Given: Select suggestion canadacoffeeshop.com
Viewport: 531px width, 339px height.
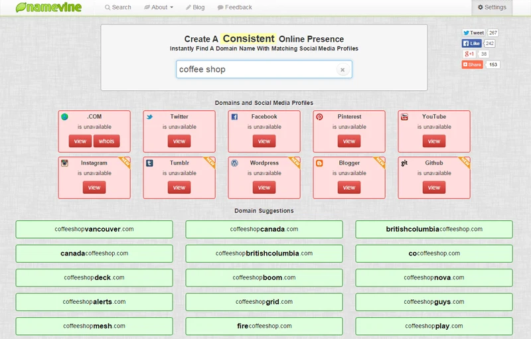Looking at the screenshot, I should [94, 253].
